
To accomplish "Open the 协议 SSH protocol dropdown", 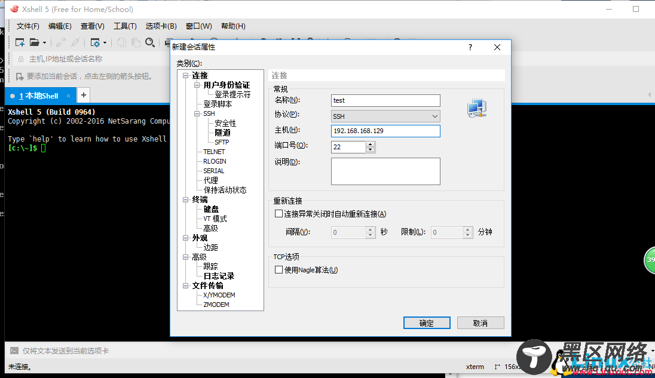I will 385,116.
